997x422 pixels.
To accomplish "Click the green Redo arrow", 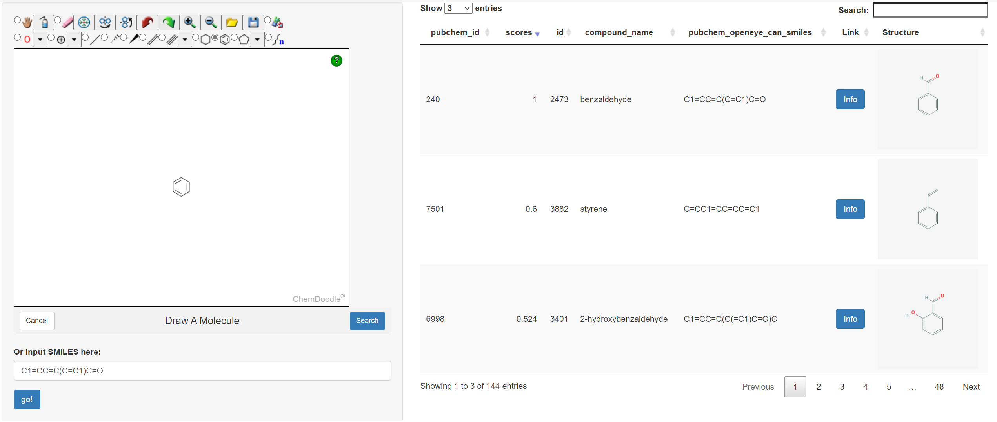I will pyautogui.click(x=169, y=23).
